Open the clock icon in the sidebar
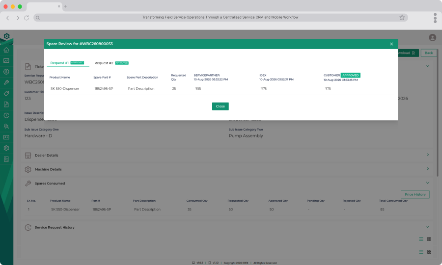Viewport: 442px width, 265px height. tap(6, 115)
